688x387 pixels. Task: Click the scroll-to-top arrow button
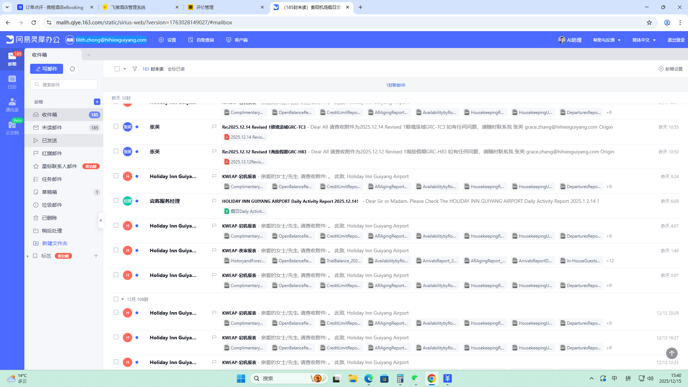coord(672,353)
